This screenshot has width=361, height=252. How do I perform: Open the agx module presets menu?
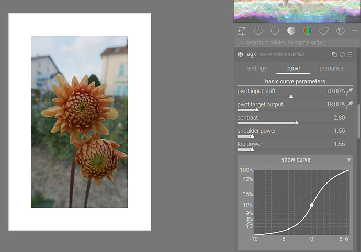[350, 54]
